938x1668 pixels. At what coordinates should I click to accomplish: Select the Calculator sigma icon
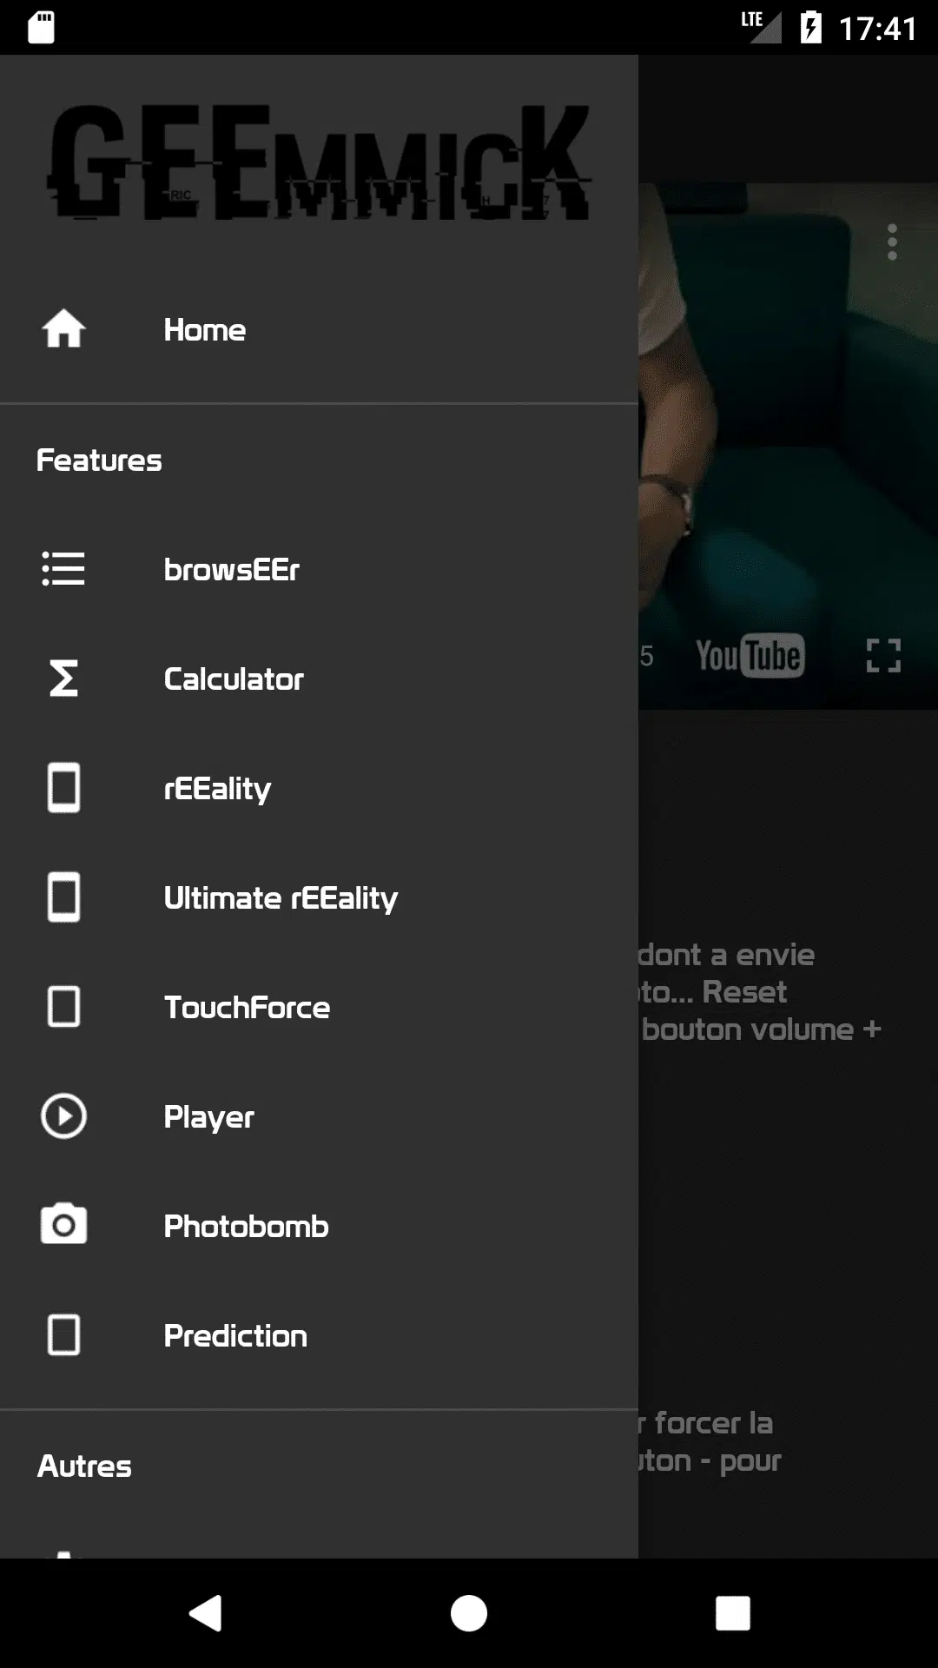click(x=63, y=678)
